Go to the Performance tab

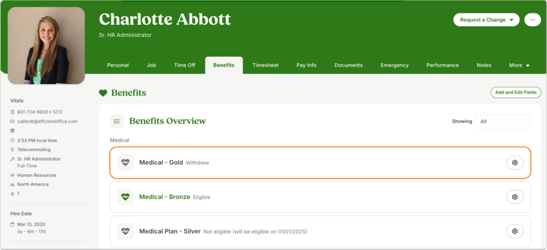click(x=442, y=65)
